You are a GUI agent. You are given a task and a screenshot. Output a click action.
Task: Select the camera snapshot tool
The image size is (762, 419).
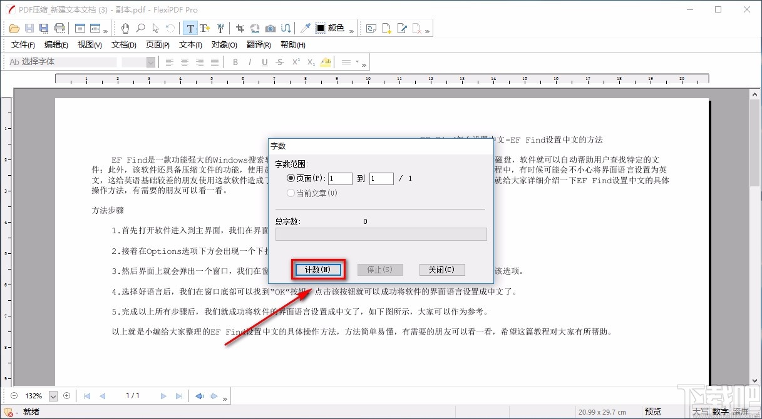pyautogui.click(x=270, y=28)
